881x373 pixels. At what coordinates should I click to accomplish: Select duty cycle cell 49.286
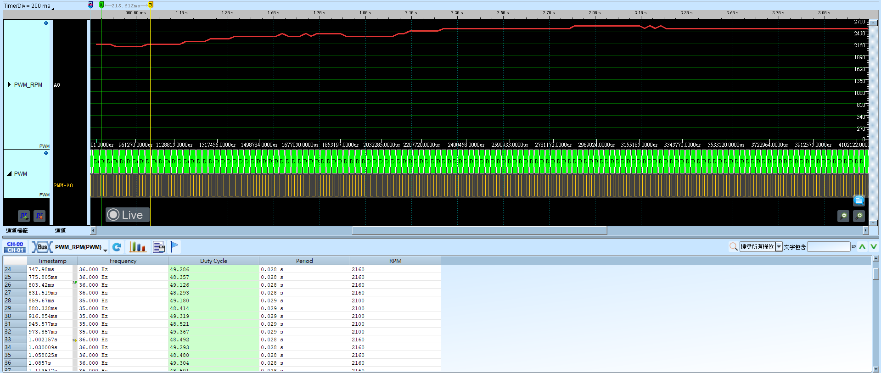click(x=213, y=269)
